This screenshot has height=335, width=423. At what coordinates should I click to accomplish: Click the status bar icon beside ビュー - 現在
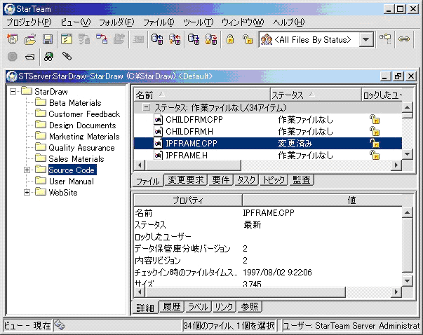(x=60, y=325)
